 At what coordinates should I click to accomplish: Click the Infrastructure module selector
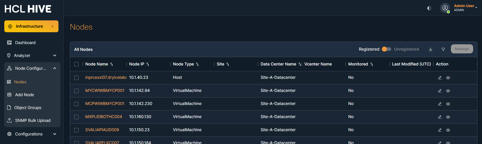(x=31, y=26)
